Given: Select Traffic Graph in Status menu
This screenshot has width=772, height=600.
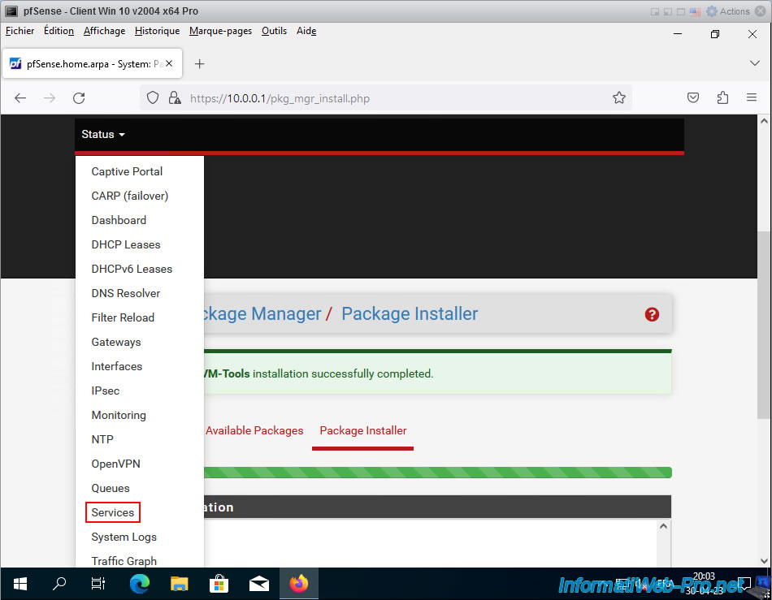Looking at the screenshot, I should pyautogui.click(x=124, y=561).
